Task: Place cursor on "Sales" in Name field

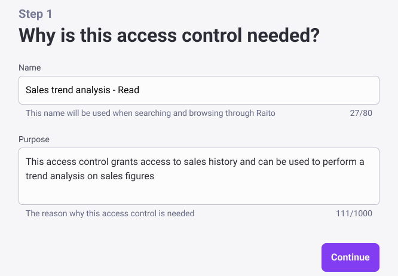Action: (37, 90)
